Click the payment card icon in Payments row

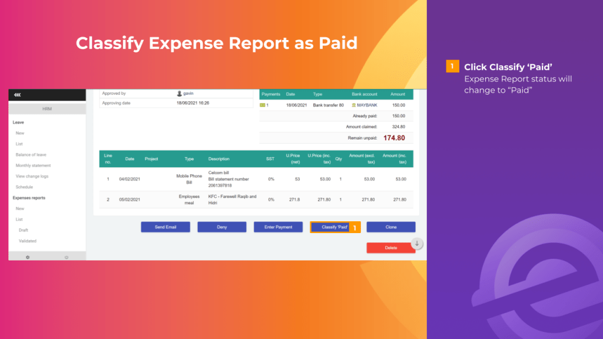tap(264, 104)
